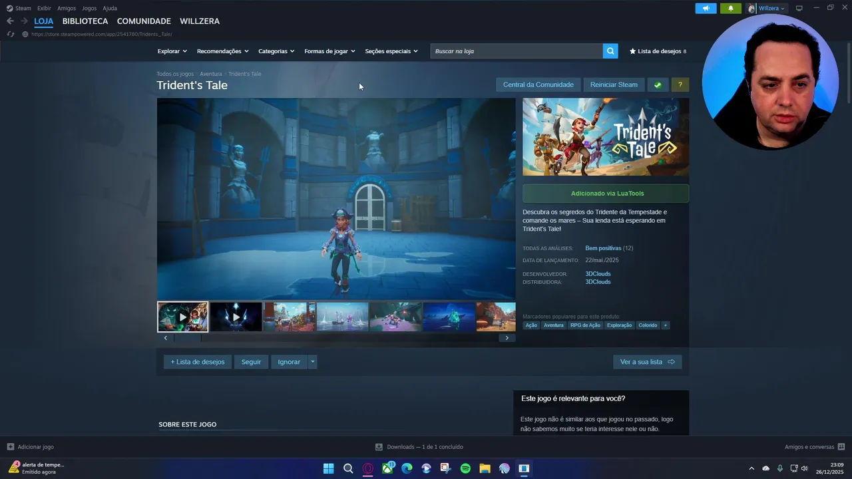The image size is (852, 479).
Task: Open the Jogos menu
Action: pos(89,8)
